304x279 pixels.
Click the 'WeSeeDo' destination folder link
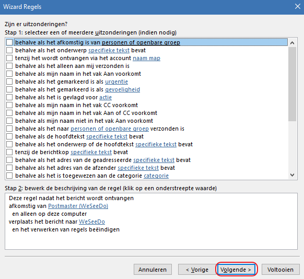click(92, 222)
